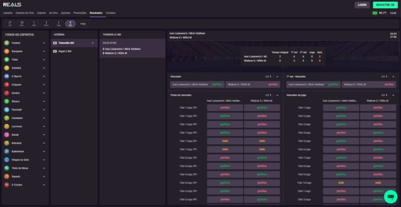Collapse the Vencedor market panel
The width and height of the screenshot is (401, 207).
click(x=277, y=77)
